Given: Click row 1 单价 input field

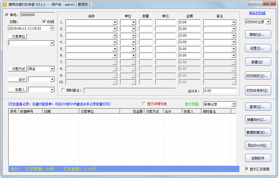Looking at the screenshot, I should (166, 22).
